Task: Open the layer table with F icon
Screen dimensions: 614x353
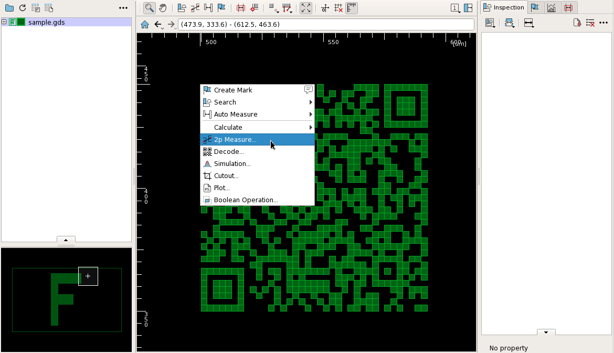Action: (x=36, y=8)
